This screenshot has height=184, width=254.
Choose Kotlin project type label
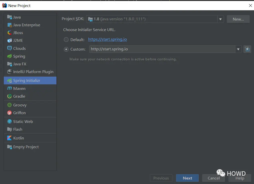(x=18, y=138)
